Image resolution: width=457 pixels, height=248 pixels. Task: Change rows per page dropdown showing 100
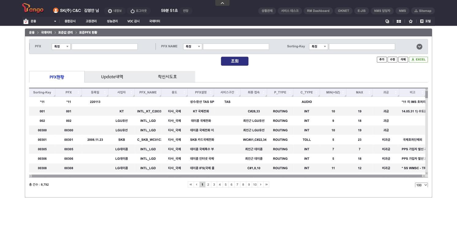pyautogui.click(x=421, y=185)
